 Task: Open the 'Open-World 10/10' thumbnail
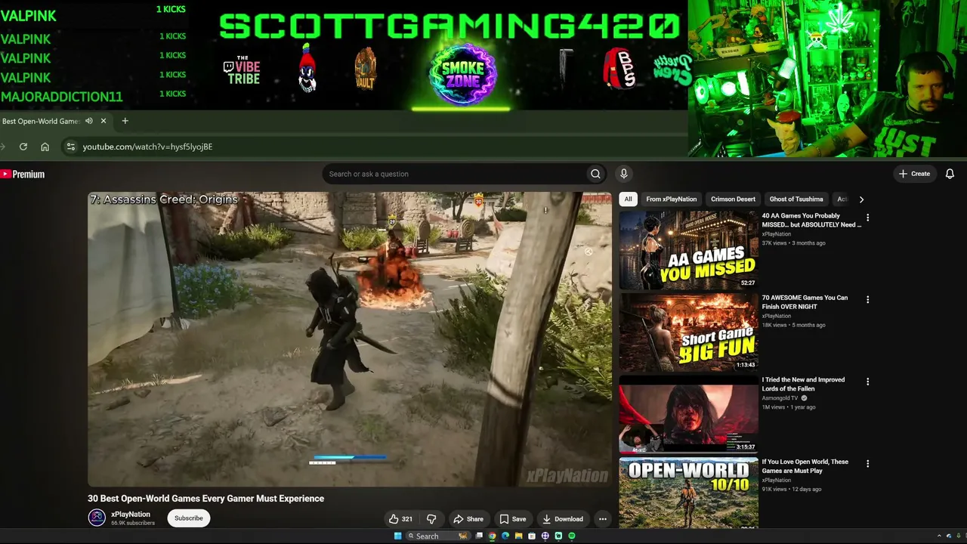[688, 493]
